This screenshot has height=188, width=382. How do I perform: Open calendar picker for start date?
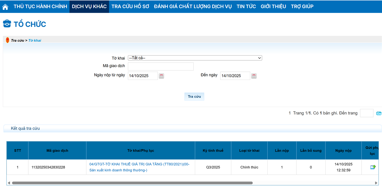click(x=161, y=76)
